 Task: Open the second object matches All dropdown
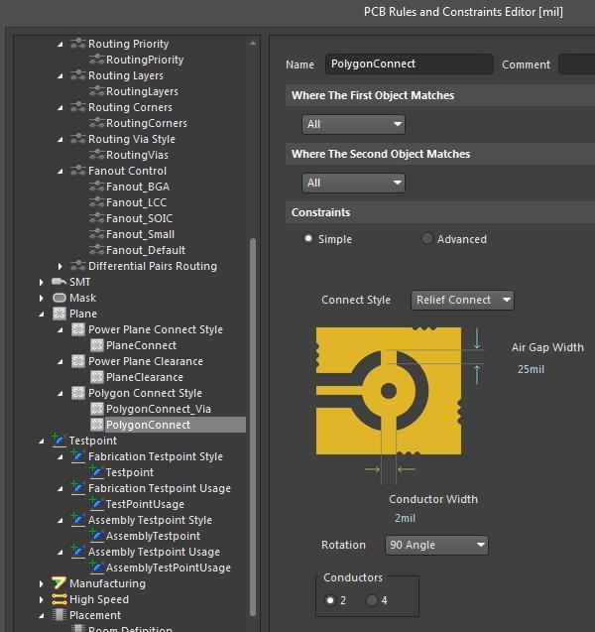pos(353,183)
